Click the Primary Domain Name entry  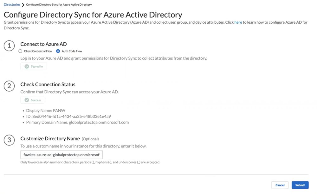pyautogui.click(x=77, y=122)
